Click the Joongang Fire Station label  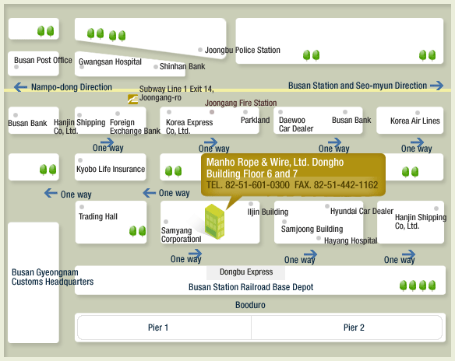(x=241, y=103)
